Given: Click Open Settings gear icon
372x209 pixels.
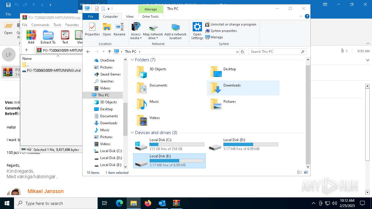Looking at the screenshot, I should click(x=197, y=31).
